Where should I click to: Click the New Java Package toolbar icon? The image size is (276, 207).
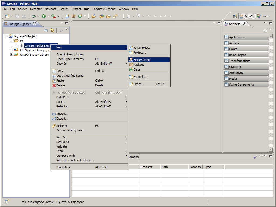(74, 16)
